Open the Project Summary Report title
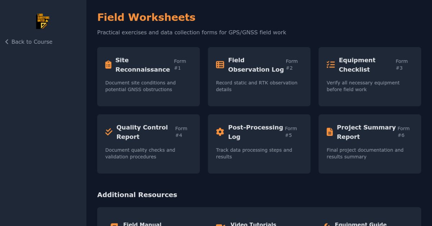 pos(366,132)
